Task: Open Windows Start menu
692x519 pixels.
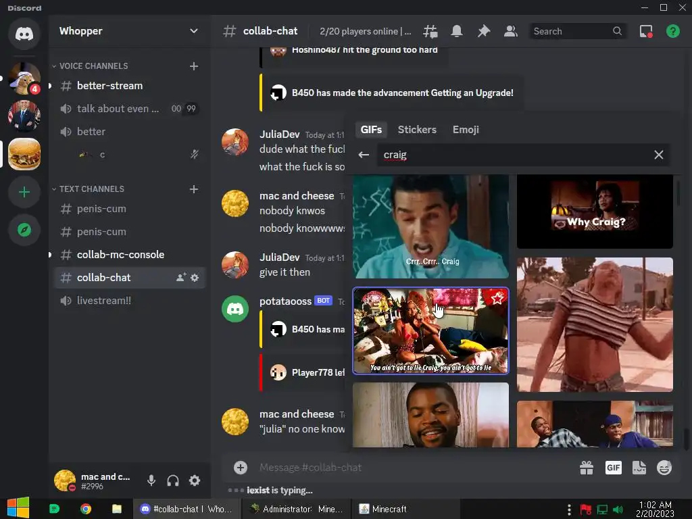Action: tap(18, 509)
